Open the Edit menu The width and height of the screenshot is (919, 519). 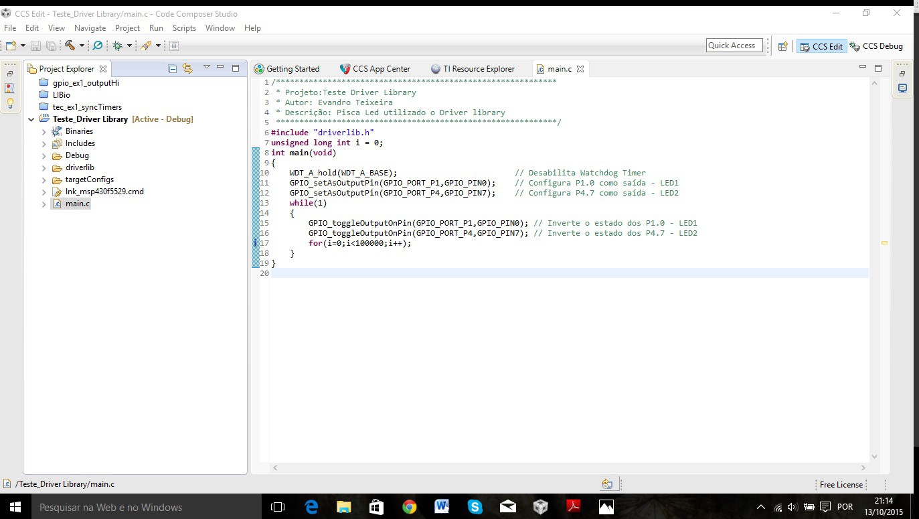pos(32,28)
